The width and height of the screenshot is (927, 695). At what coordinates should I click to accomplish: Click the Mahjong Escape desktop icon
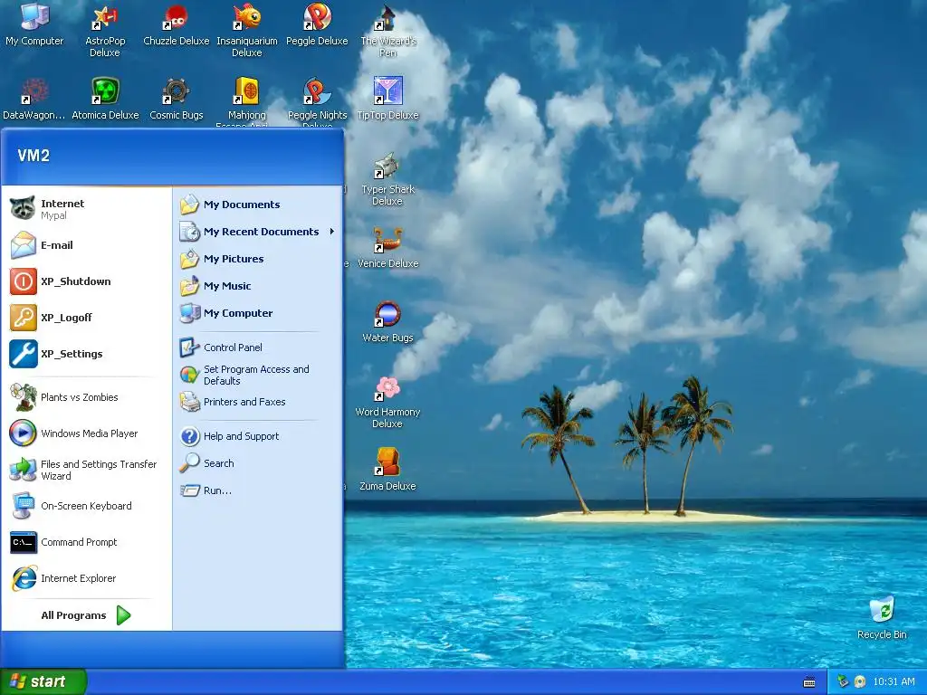coord(246,101)
